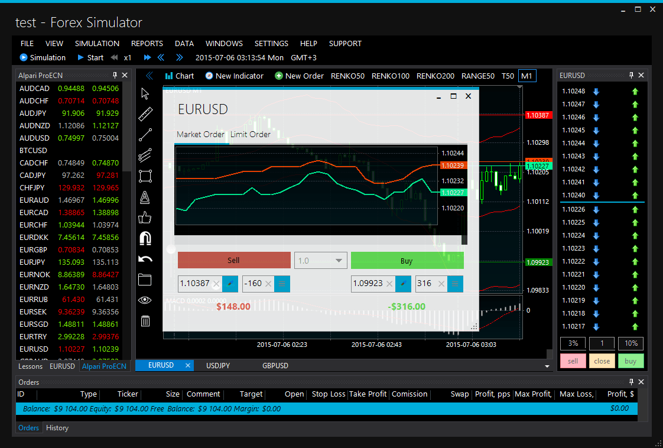Pin the Alpari ProECN panel
Image resolution: width=663 pixels, height=448 pixels.
click(116, 74)
